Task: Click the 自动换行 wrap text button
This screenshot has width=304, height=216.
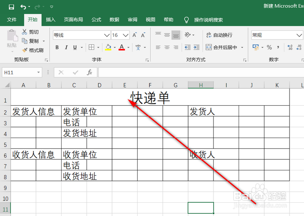Action: click(x=219, y=35)
